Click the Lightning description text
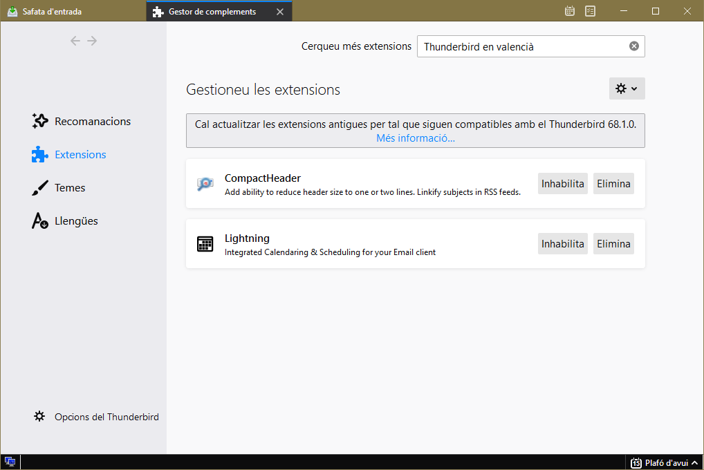 [330, 252]
